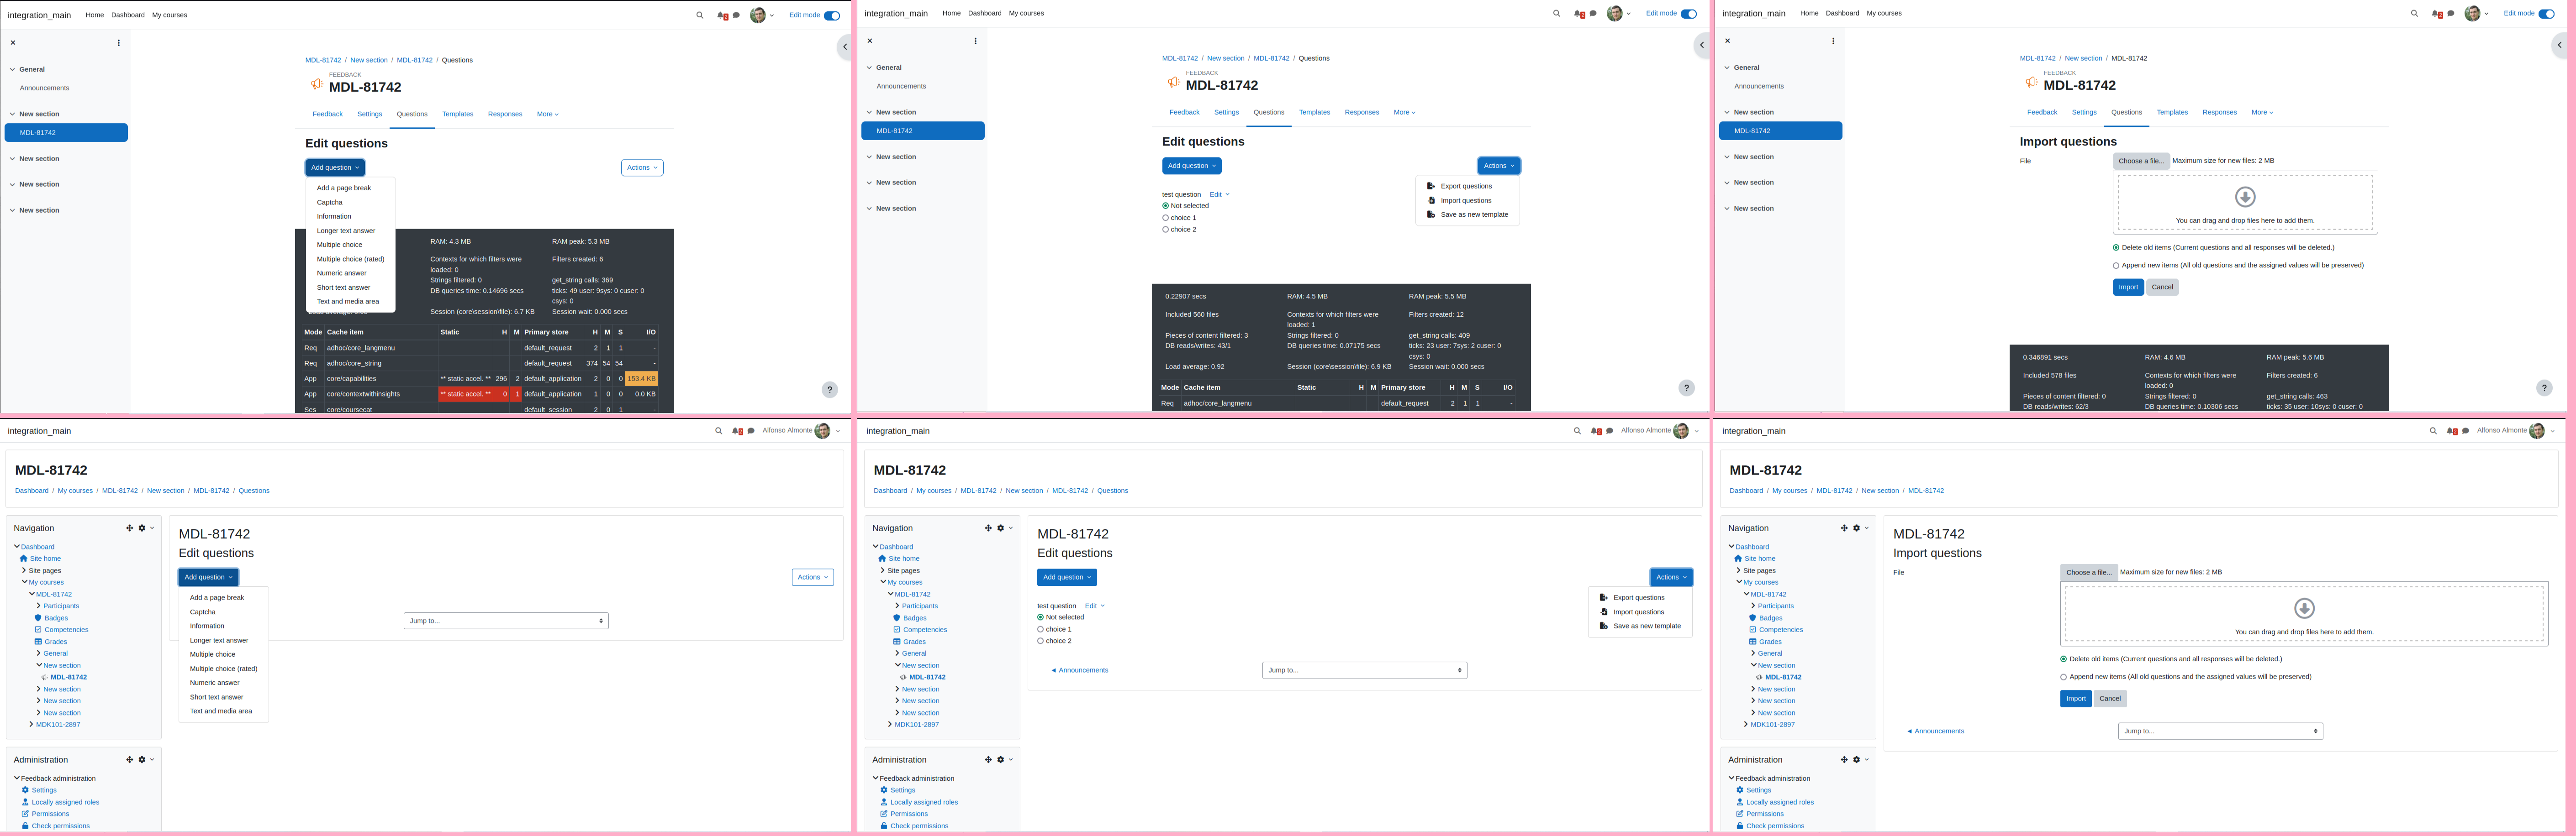The image size is (2576, 836).
Task: Open Edit dropdown beside 'test question', top-middle
Action: click(1220, 195)
